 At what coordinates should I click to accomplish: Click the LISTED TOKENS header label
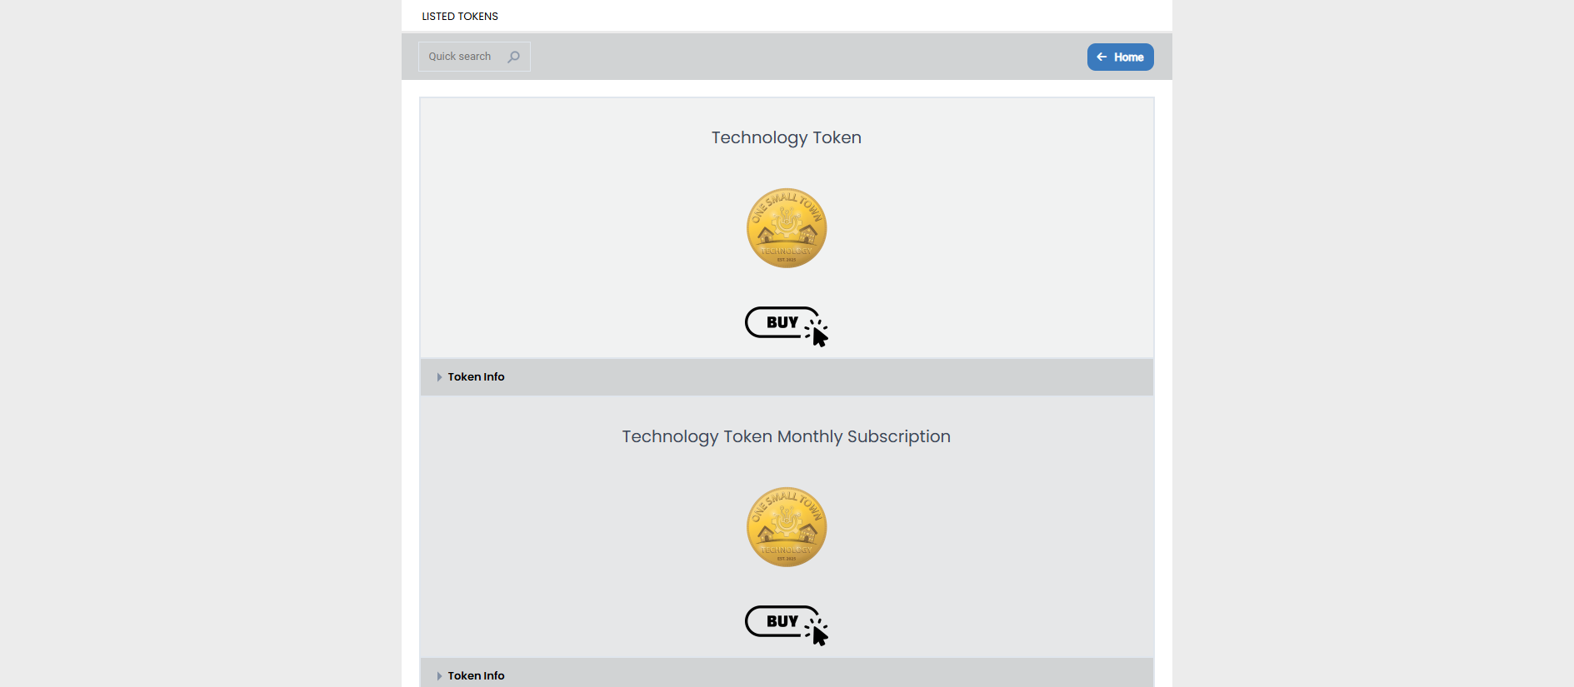click(x=460, y=16)
